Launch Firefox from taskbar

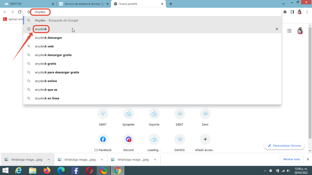point(47,170)
